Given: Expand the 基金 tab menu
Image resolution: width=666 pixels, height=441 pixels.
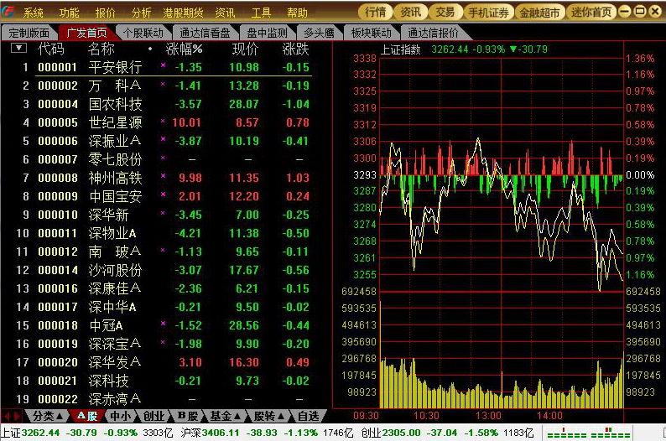Looking at the screenshot, I should [226, 416].
